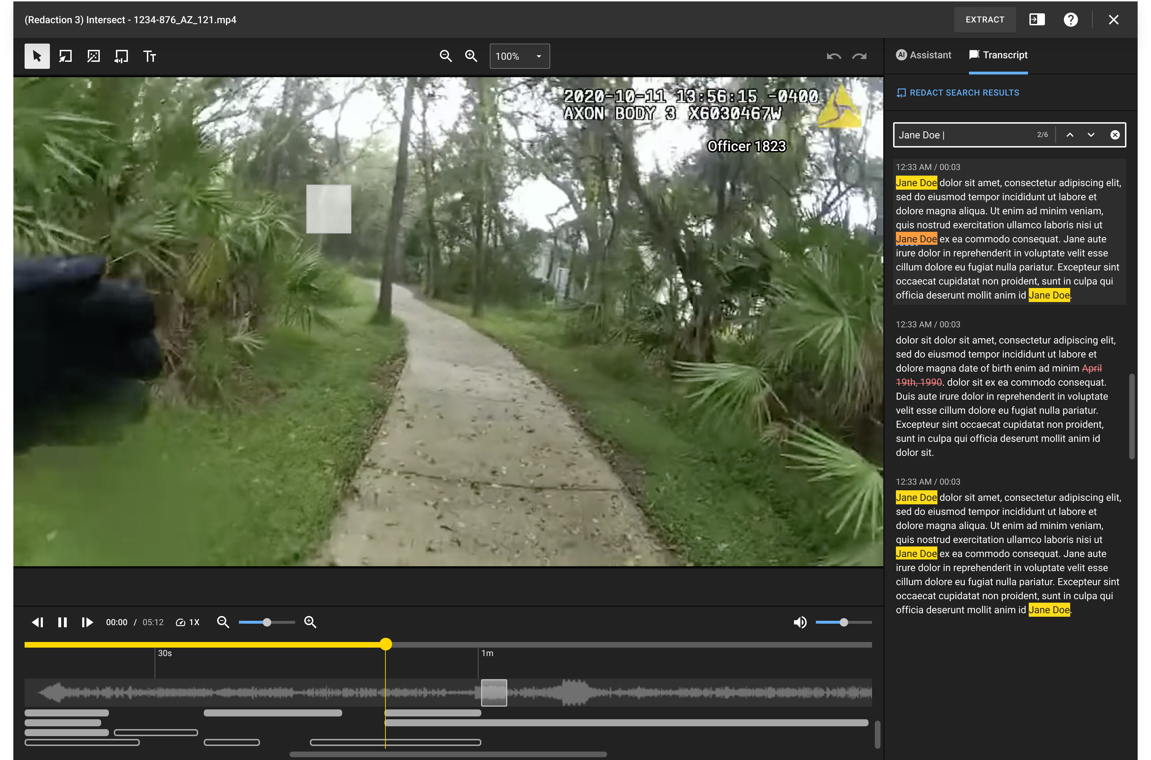The width and height of the screenshot is (1151, 760).
Task: Mute the audio speaker icon
Action: [x=800, y=622]
